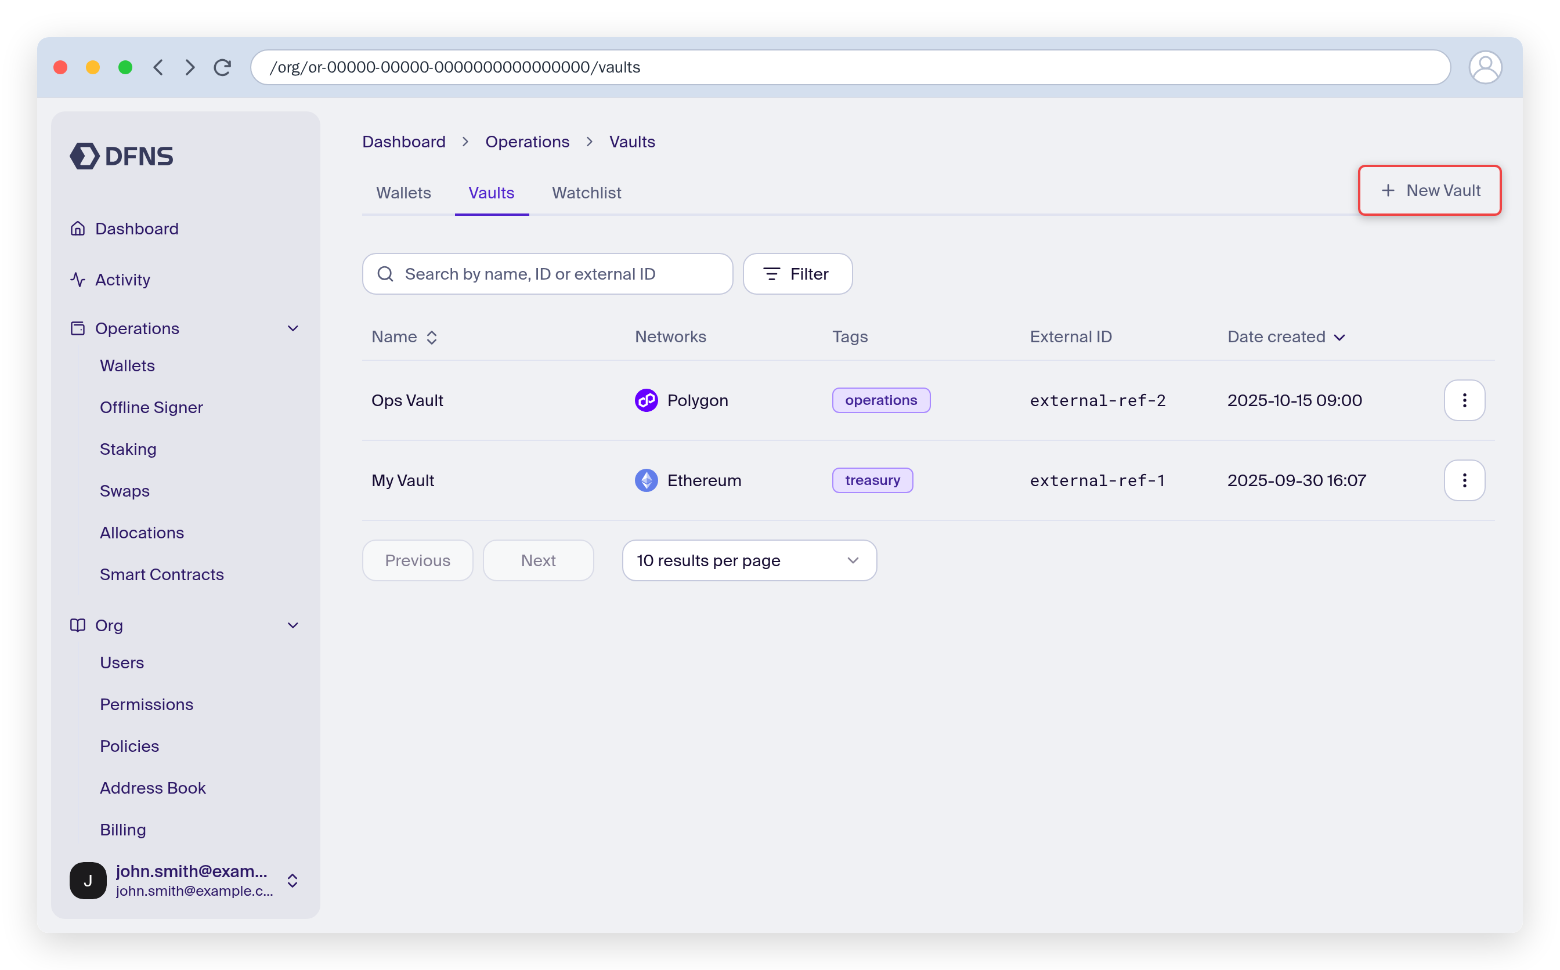Click the Dashboard breadcrumb link
Screen dimensions: 1560x970
pyautogui.click(x=403, y=142)
